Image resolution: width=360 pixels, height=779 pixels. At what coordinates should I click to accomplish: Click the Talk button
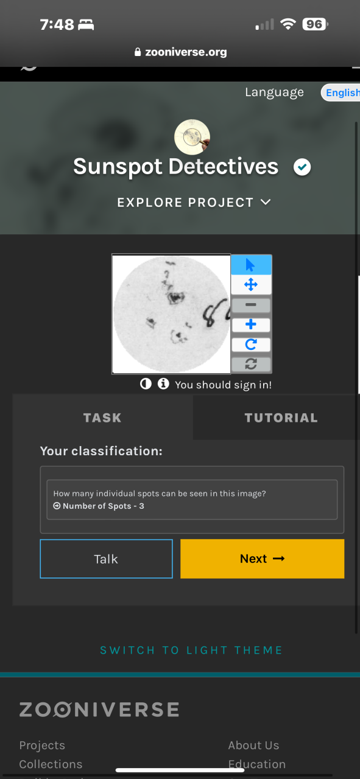coord(106,559)
